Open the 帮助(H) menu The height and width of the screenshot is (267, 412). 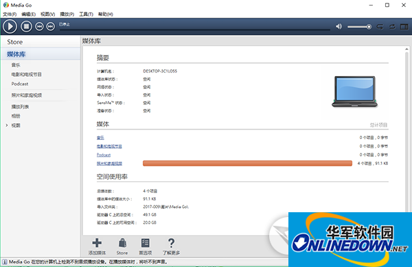pyautogui.click(x=106, y=14)
